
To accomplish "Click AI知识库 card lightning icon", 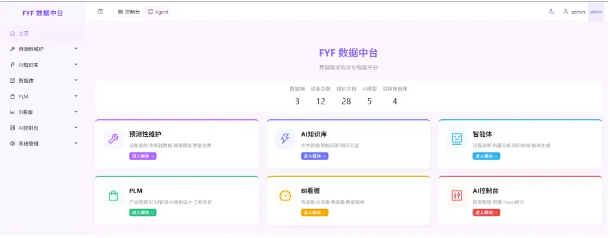I will [x=285, y=139].
